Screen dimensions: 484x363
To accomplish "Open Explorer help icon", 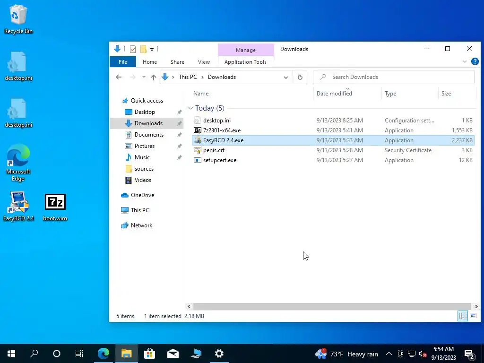I will [x=475, y=61].
